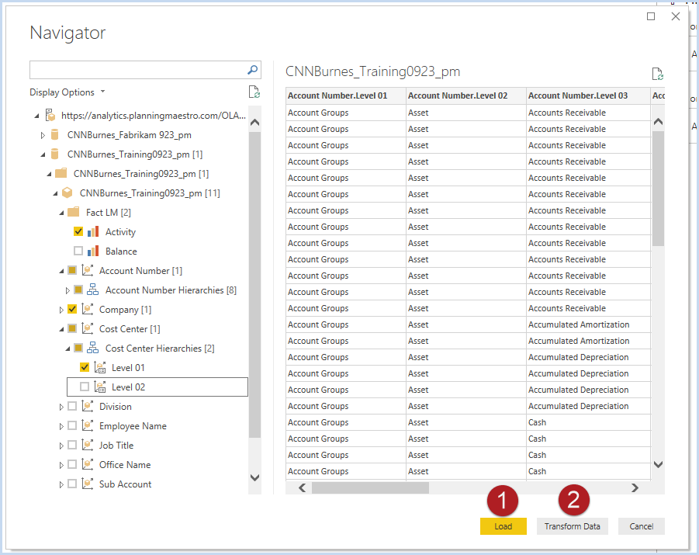The image size is (699, 555).
Task: Check the Balance measure checkbox
Action: click(78, 251)
